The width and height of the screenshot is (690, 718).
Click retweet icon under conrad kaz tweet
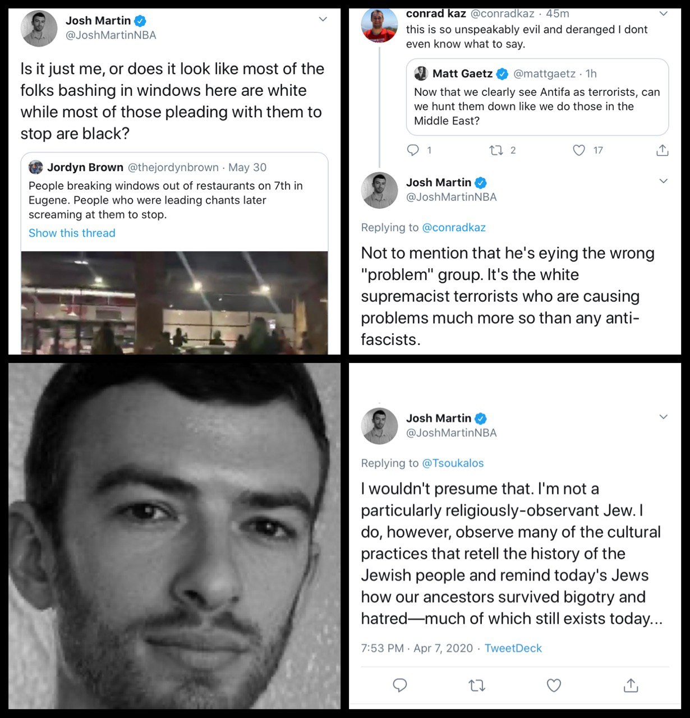click(x=496, y=150)
